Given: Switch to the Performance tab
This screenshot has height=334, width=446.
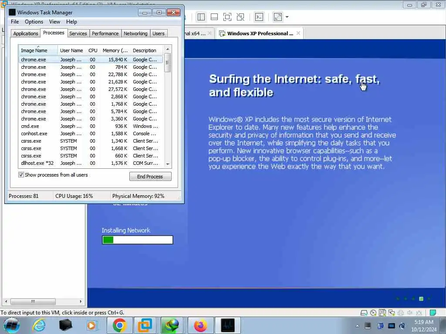Looking at the screenshot, I should [105, 33].
